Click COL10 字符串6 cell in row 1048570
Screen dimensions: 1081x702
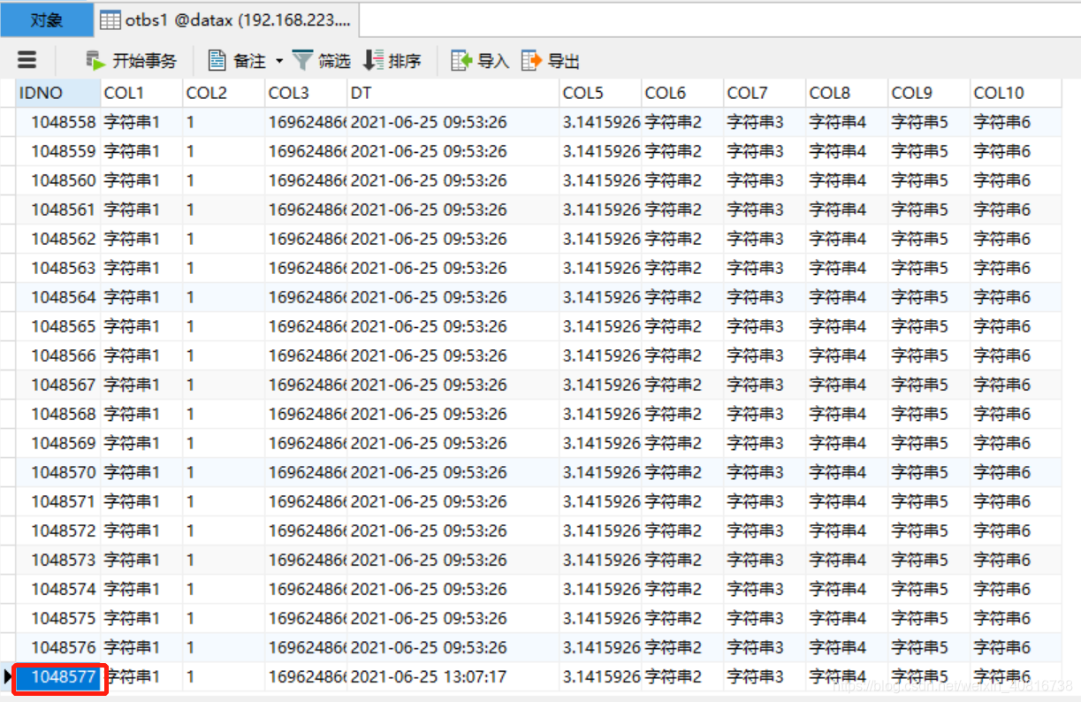click(1016, 472)
